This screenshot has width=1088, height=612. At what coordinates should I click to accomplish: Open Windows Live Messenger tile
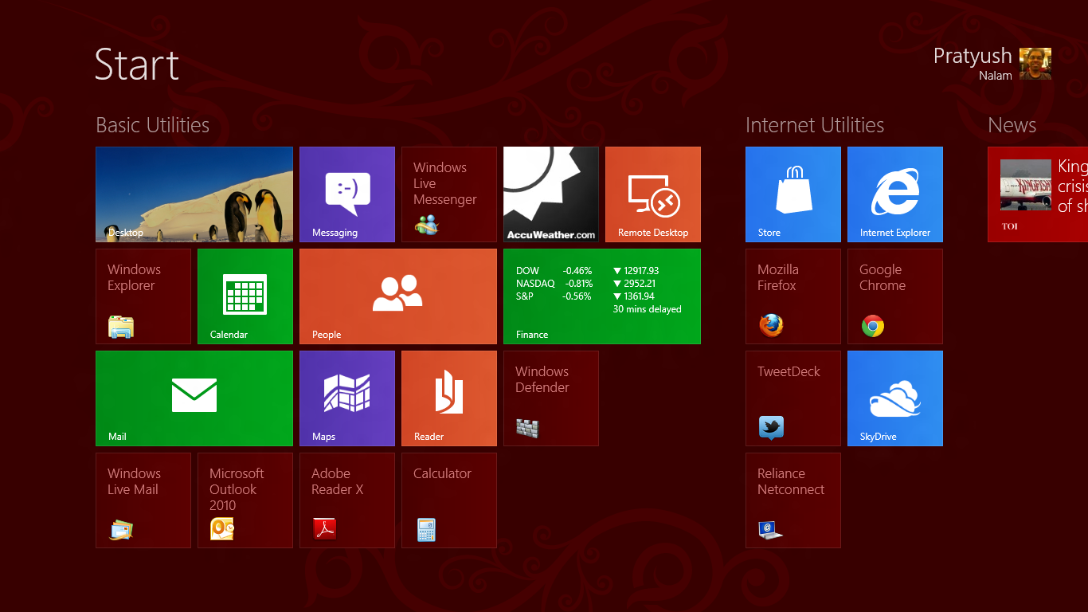point(449,194)
